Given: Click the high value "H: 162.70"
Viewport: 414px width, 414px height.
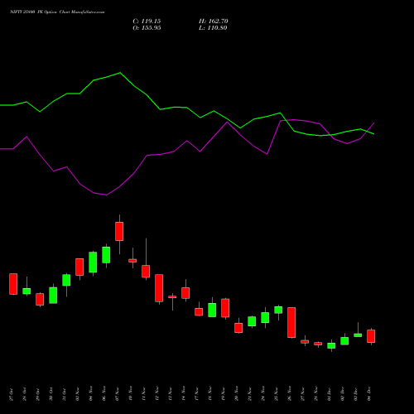Looking at the screenshot, I should (214, 22).
